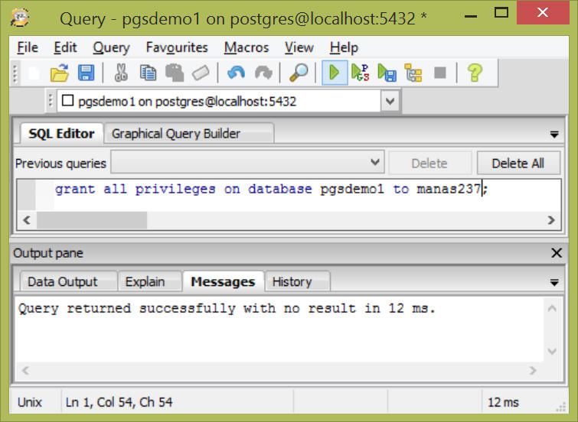Open the Favourites menu
The height and width of the screenshot is (422, 578).
177,47
